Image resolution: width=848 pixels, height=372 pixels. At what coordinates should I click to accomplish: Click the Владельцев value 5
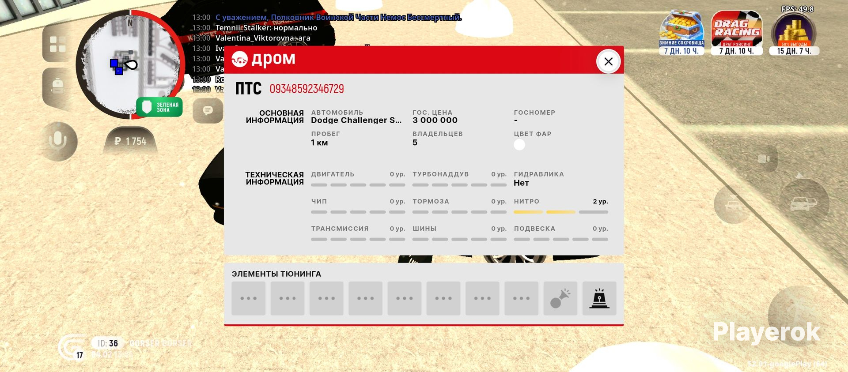tap(415, 143)
